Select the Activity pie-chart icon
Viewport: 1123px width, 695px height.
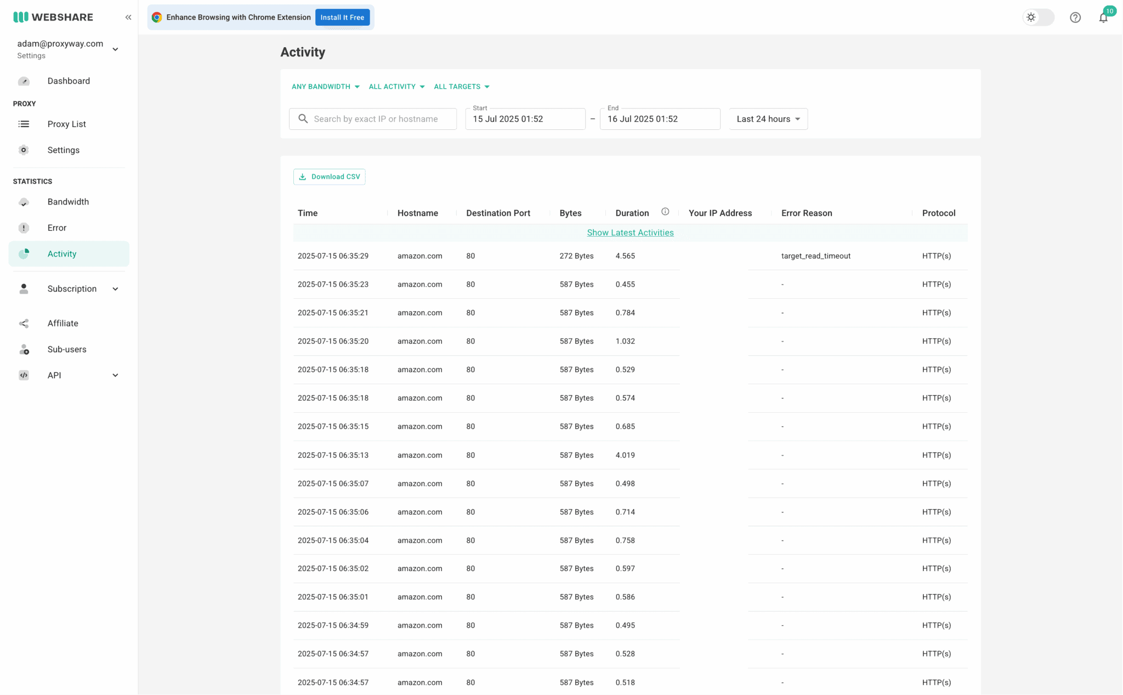click(x=24, y=253)
